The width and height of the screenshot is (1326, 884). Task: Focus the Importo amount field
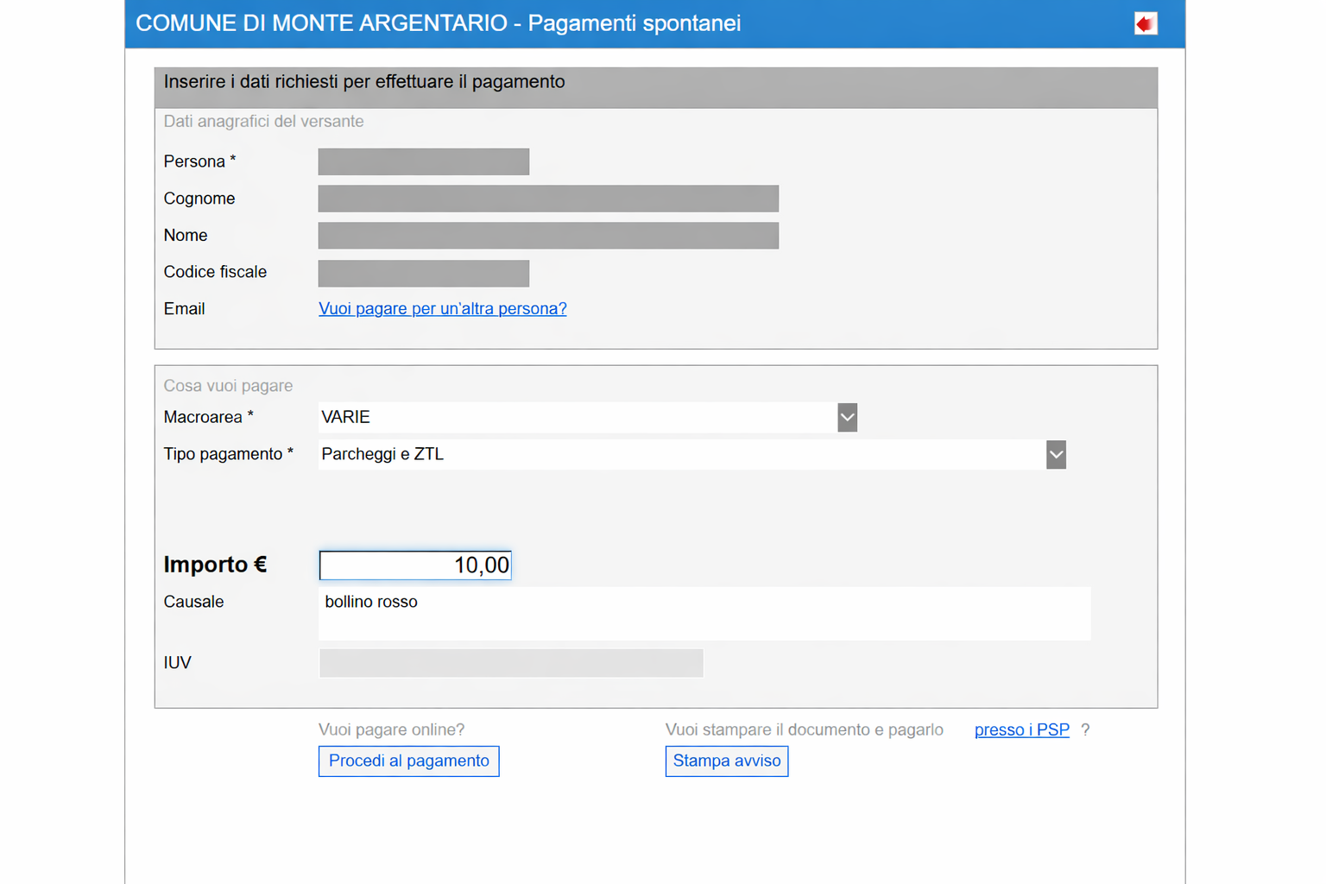coord(415,565)
